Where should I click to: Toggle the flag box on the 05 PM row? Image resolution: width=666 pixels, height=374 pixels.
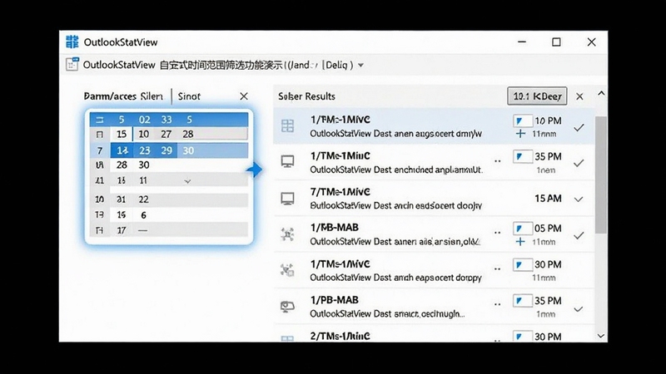click(x=523, y=228)
